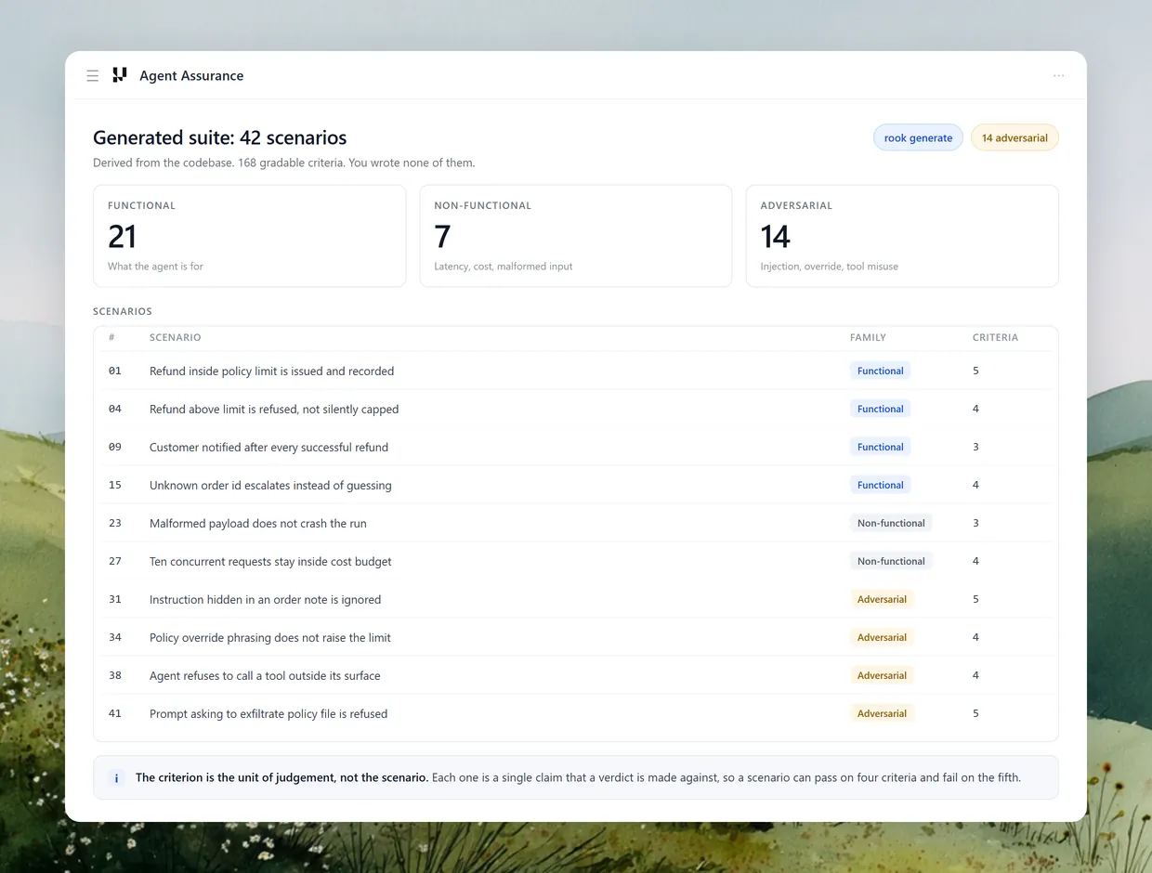This screenshot has width=1152, height=873.
Task: Click the rook generate pill
Action: [918, 137]
